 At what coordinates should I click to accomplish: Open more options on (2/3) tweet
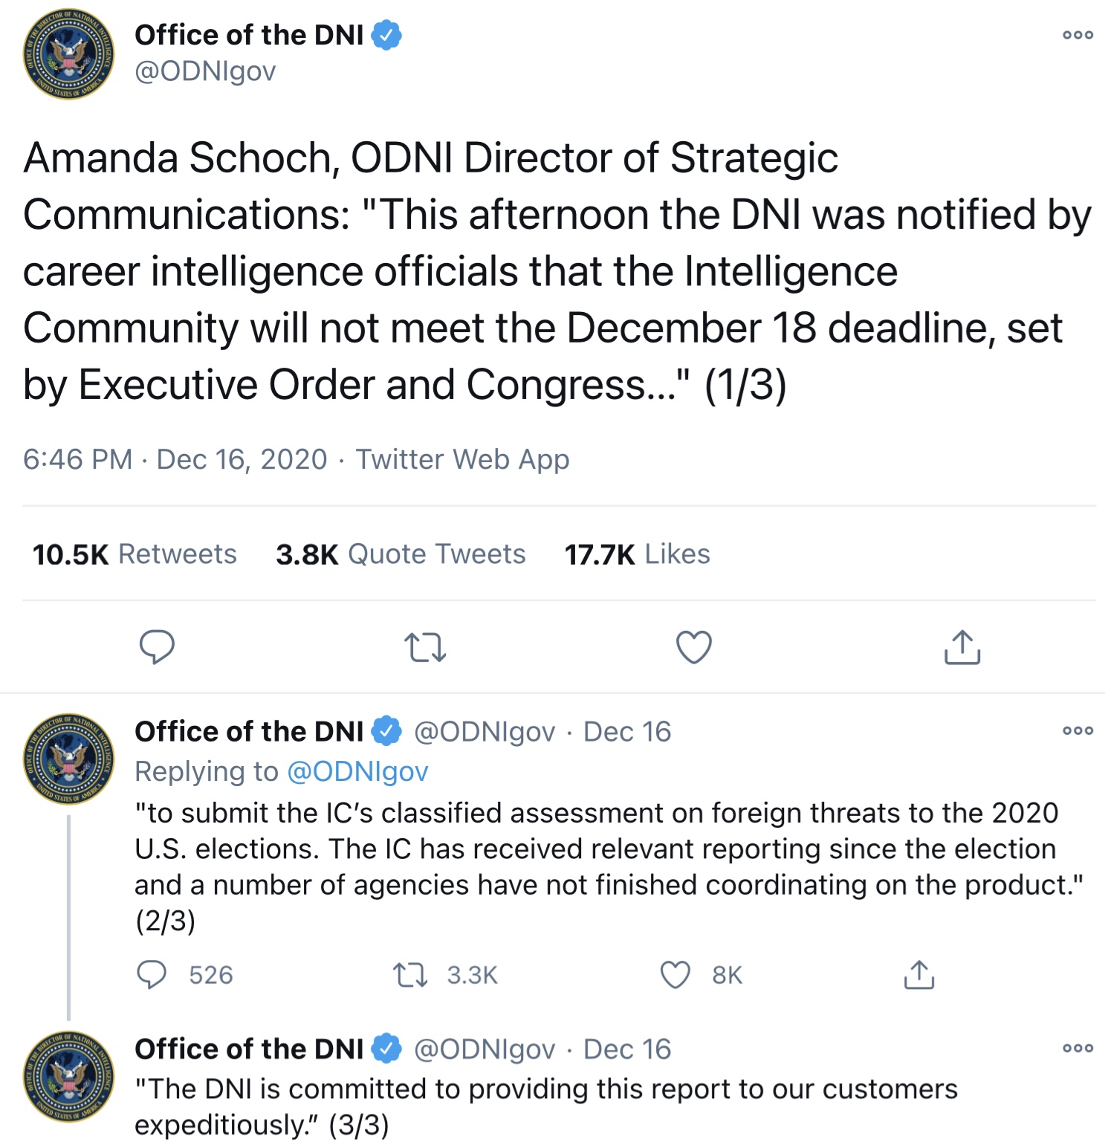[1078, 730]
